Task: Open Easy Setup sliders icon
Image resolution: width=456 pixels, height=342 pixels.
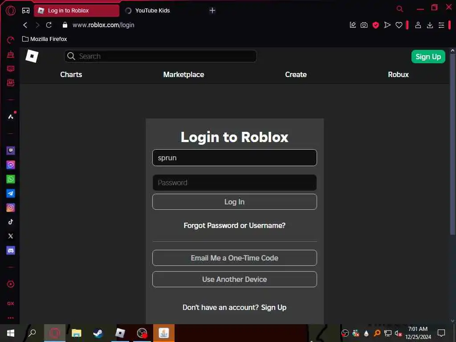Action: pos(441,25)
